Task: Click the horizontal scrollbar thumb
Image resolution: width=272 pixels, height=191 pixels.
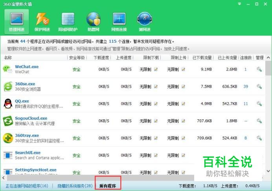Action: pos(101,178)
